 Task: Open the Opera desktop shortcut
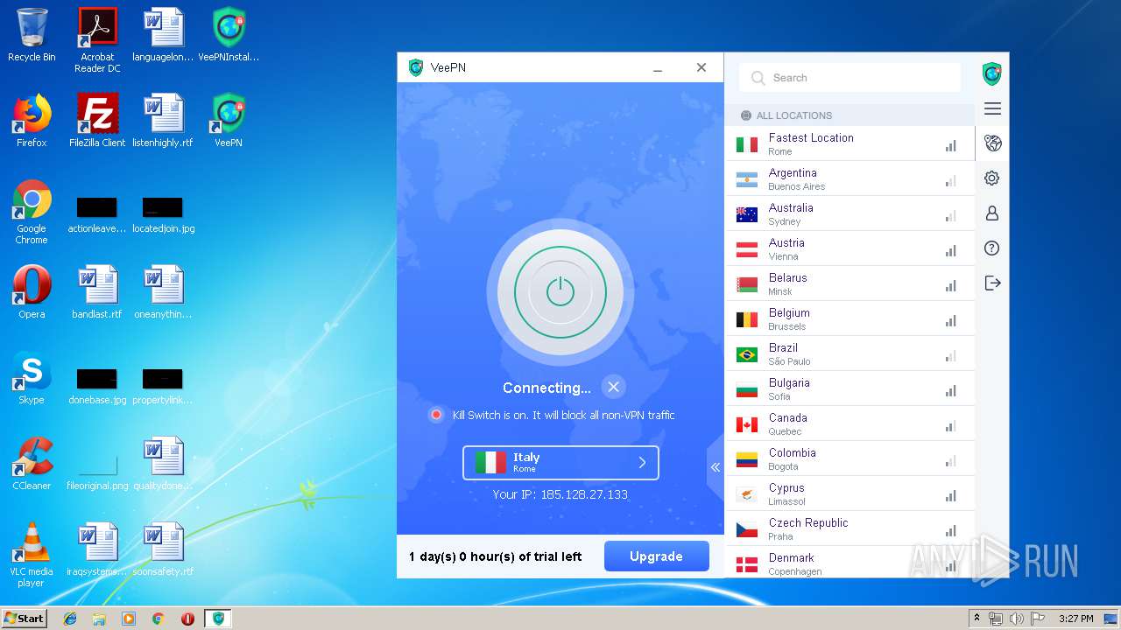(32, 292)
